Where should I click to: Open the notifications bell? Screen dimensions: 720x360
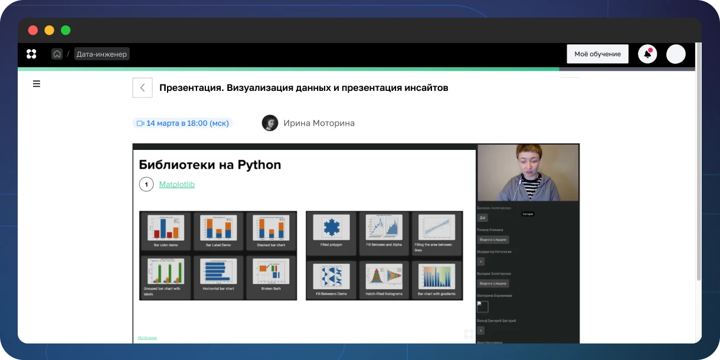tap(647, 54)
